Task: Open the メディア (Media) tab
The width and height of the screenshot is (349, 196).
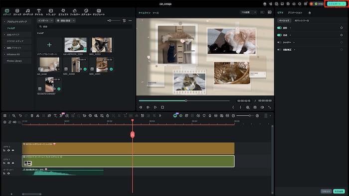Action: 7,12
